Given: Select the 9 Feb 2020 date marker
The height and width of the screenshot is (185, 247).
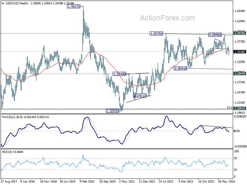Looking at the screenshot, I should tap(87, 181).
